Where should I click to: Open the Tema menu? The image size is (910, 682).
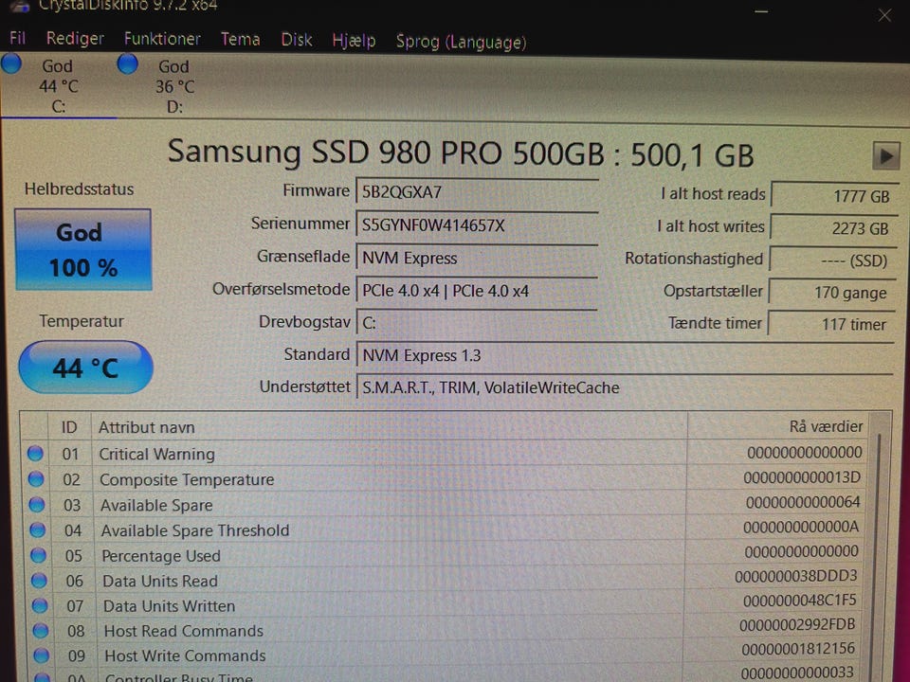tap(240, 40)
